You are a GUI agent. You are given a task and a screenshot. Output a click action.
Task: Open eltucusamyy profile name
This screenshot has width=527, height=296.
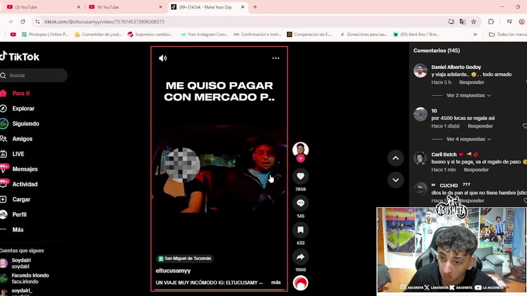pyautogui.click(x=173, y=271)
